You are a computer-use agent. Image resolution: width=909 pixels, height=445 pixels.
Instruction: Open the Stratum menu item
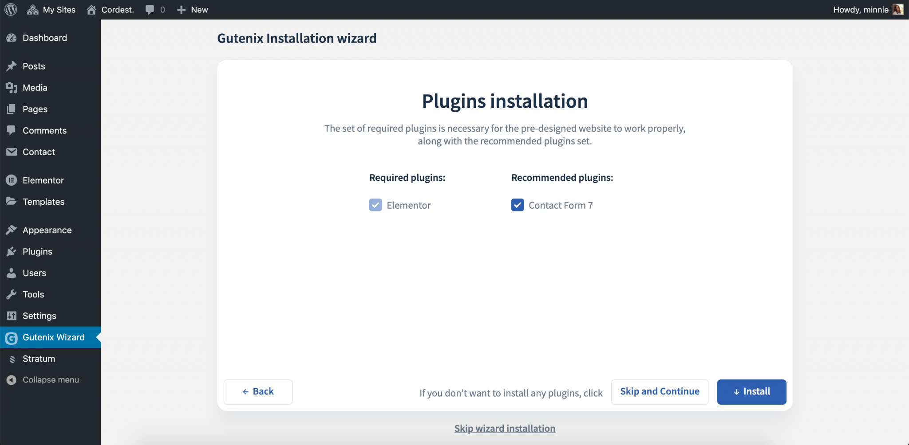pyautogui.click(x=51, y=359)
